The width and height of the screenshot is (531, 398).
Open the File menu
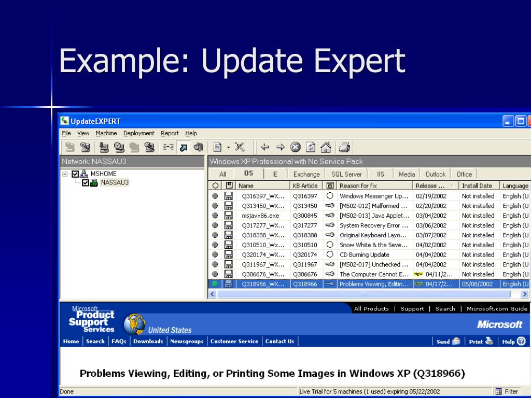[66, 133]
